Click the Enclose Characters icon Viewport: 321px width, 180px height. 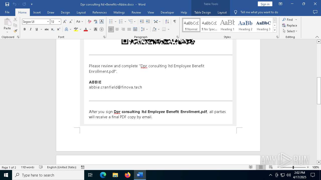pyautogui.click(x=102, y=29)
